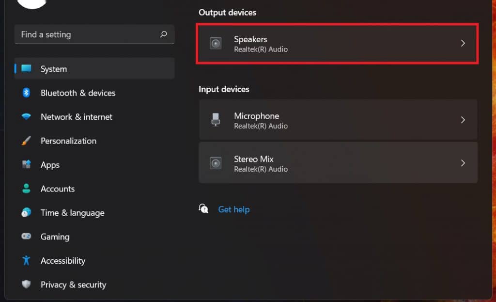Screen dimensions: 496x302
Task: Open Accessibility settings page
Action: (94, 260)
